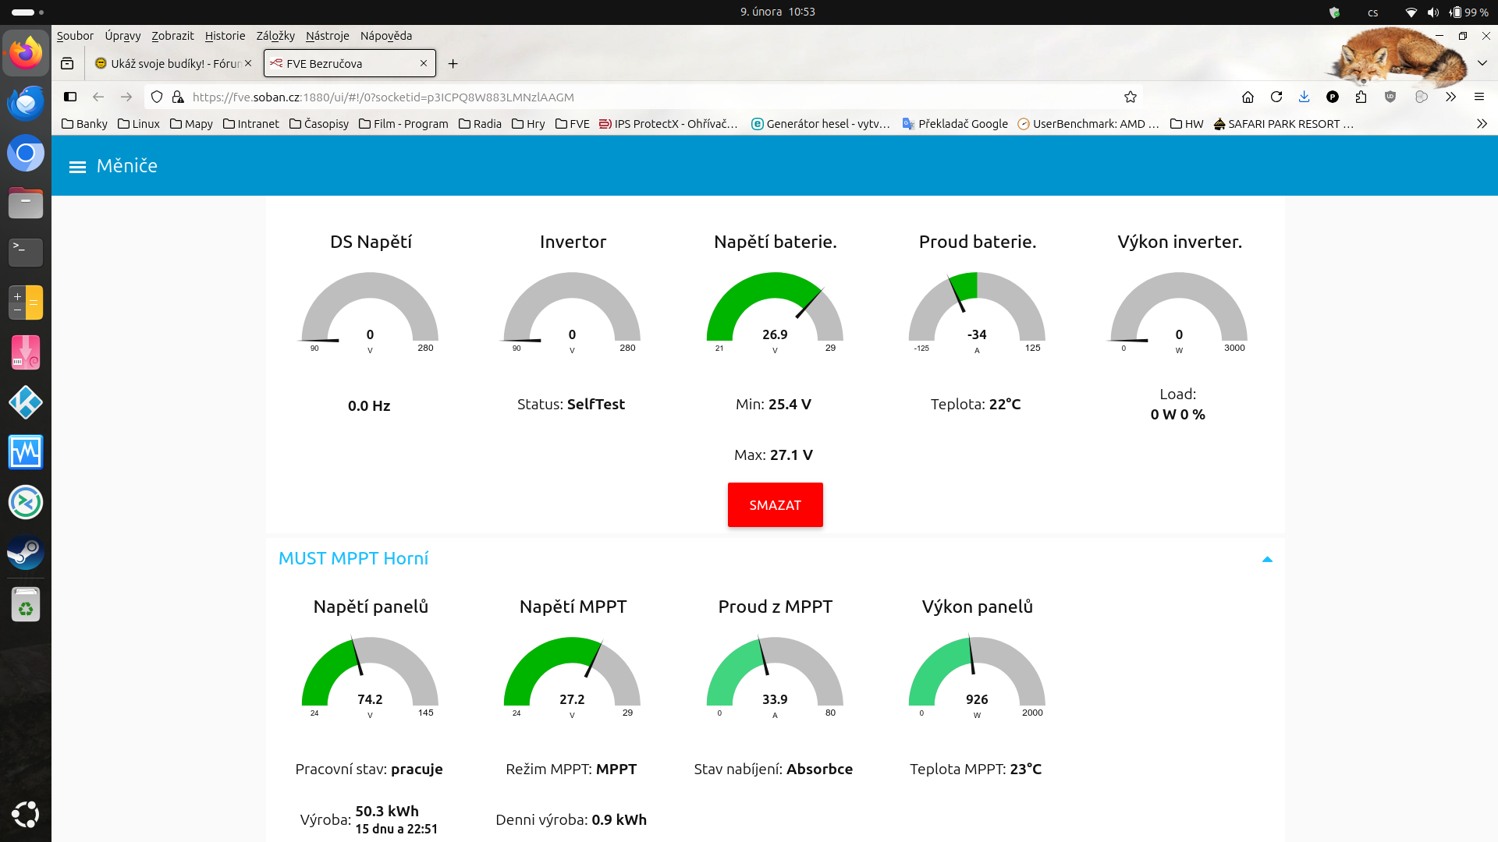
Task: Launch Steam from the dock
Action: (x=26, y=553)
